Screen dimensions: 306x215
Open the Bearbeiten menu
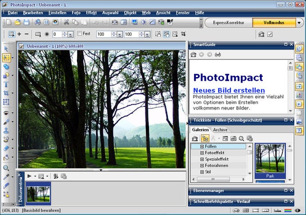point(33,13)
